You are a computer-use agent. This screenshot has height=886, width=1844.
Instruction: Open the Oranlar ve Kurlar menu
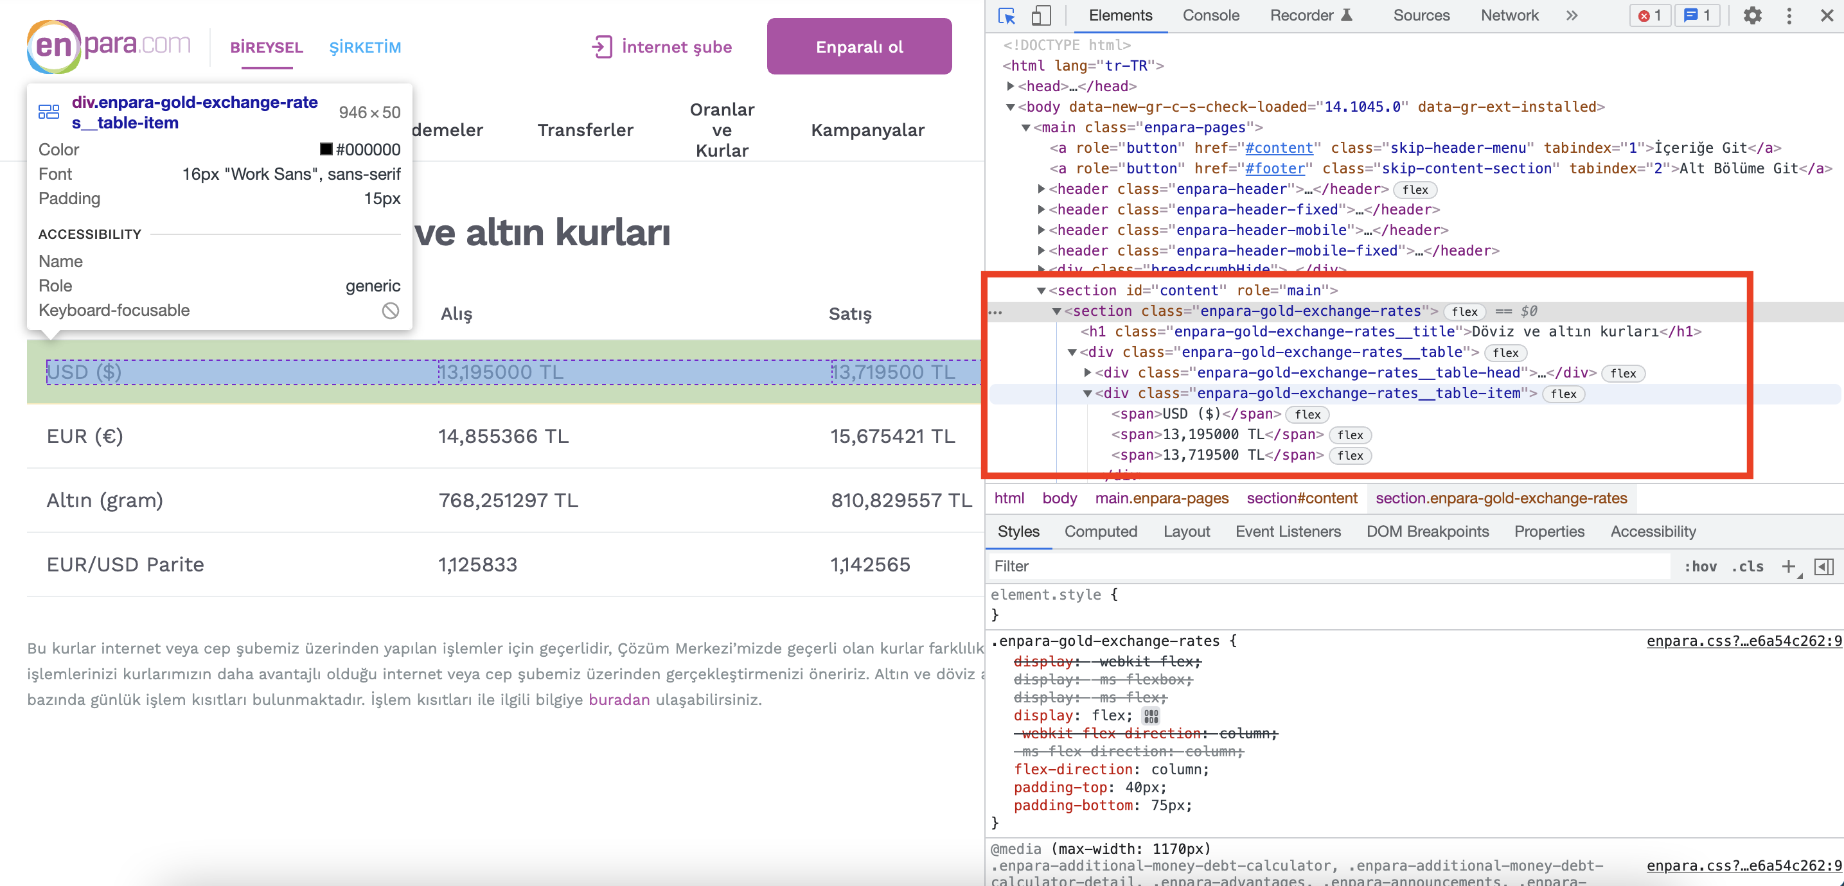[722, 130]
